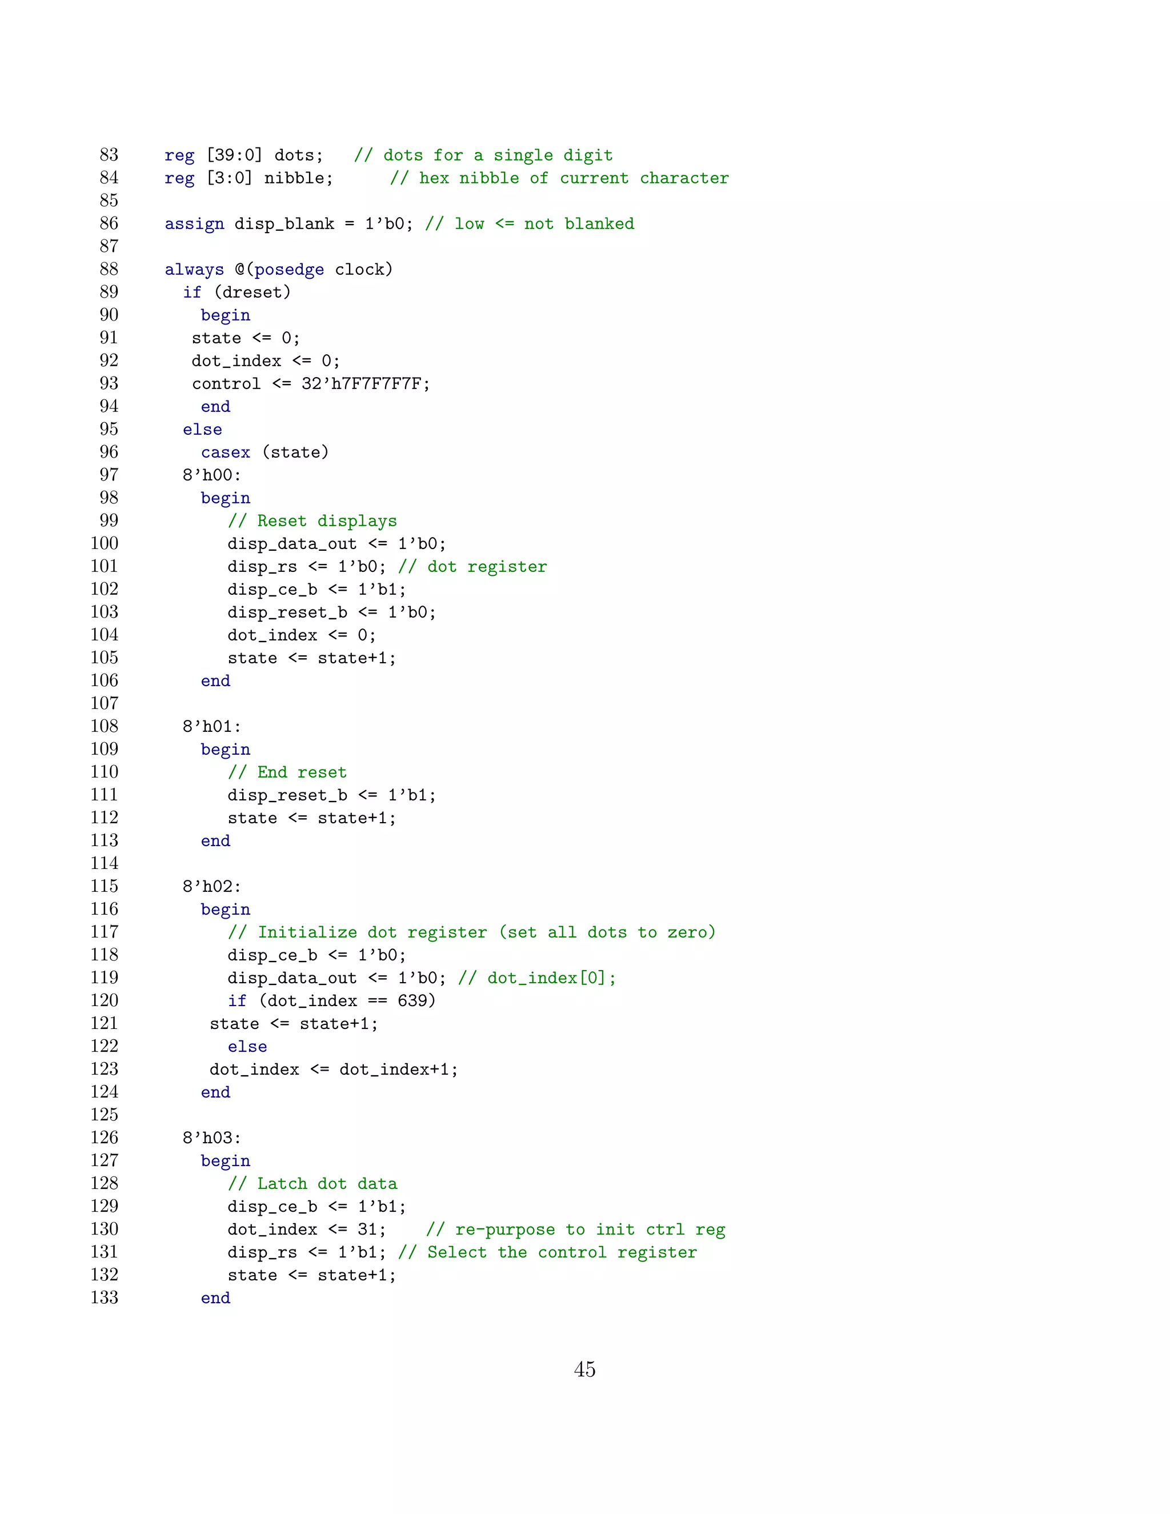Click the case label '8'h02:'

click(212, 887)
